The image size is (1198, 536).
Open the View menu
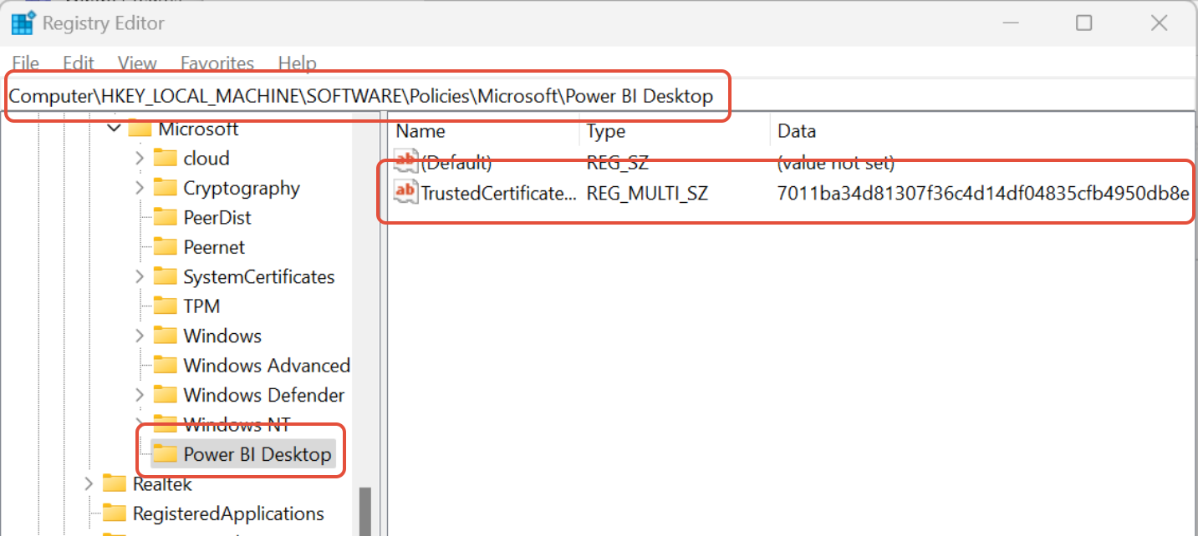tap(137, 63)
